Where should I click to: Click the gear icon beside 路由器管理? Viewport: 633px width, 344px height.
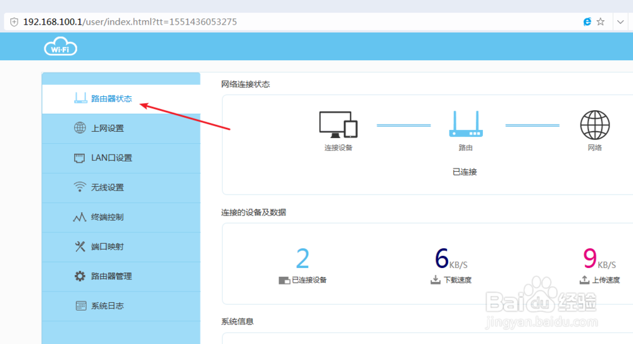[80, 276]
